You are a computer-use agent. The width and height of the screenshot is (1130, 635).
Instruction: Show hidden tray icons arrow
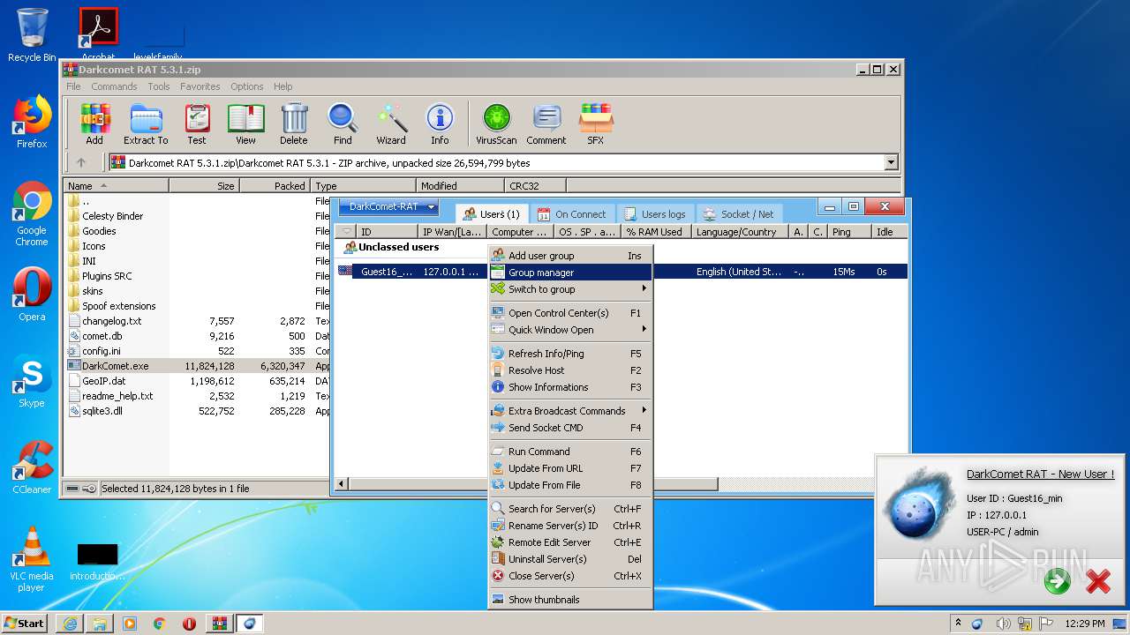(x=958, y=624)
